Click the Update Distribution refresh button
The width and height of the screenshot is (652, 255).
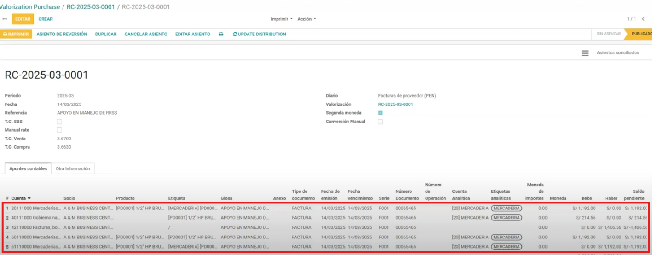pos(259,34)
